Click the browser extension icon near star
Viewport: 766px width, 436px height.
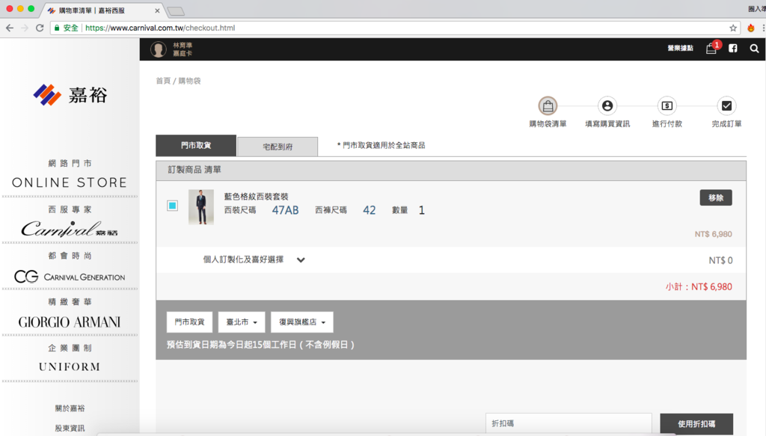[751, 28]
